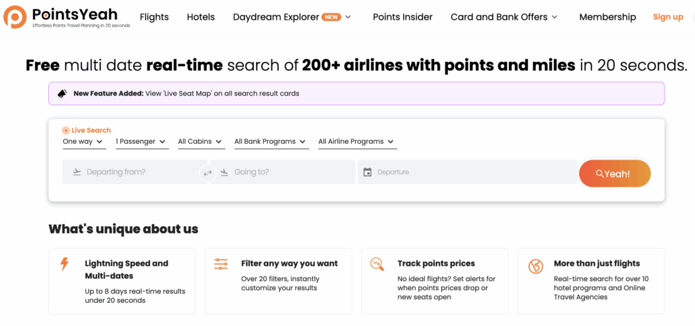
Task: Open the All Airline Programs dropdown
Action: point(356,142)
